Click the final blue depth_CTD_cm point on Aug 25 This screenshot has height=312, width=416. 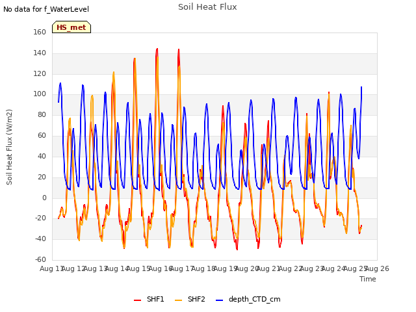[x=361, y=87]
